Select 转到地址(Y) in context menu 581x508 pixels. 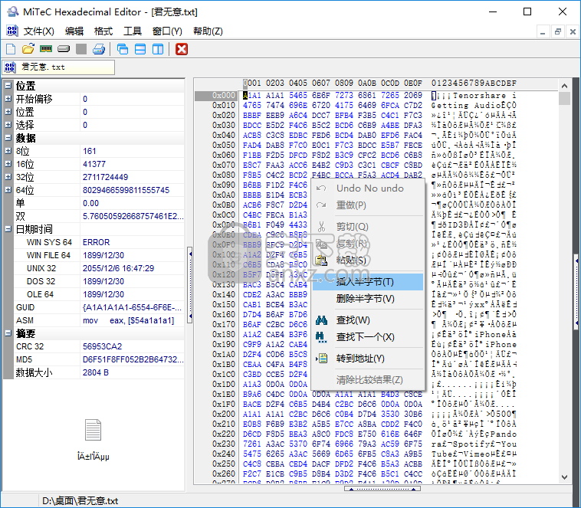coord(368,359)
